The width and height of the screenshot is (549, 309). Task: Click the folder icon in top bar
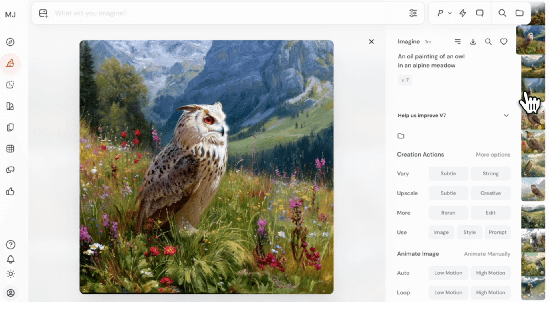coord(519,13)
